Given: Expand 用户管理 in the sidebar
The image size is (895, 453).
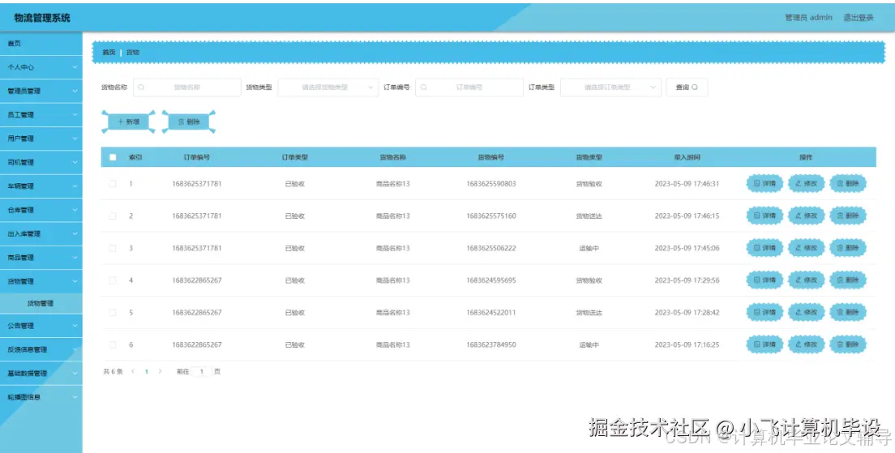Looking at the screenshot, I should [x=41, y=139].
